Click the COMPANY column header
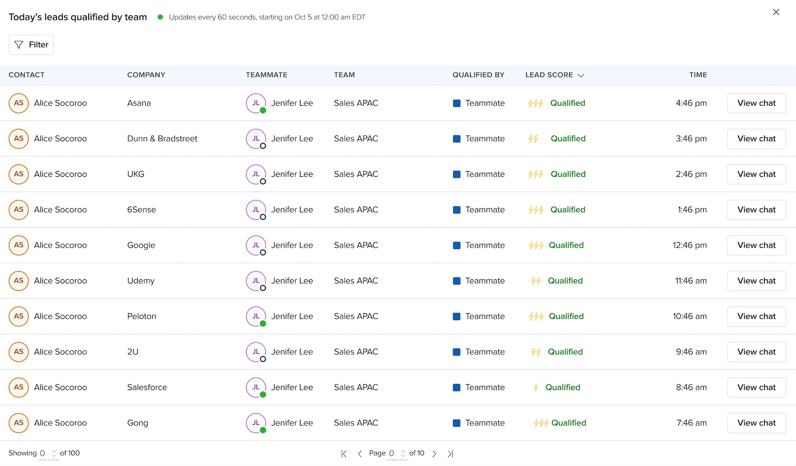Viewport: 796px width, 466px height. (x=146, y=75)
